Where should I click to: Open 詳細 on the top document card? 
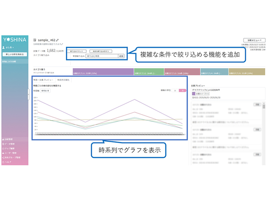click(x=257, y=105)
